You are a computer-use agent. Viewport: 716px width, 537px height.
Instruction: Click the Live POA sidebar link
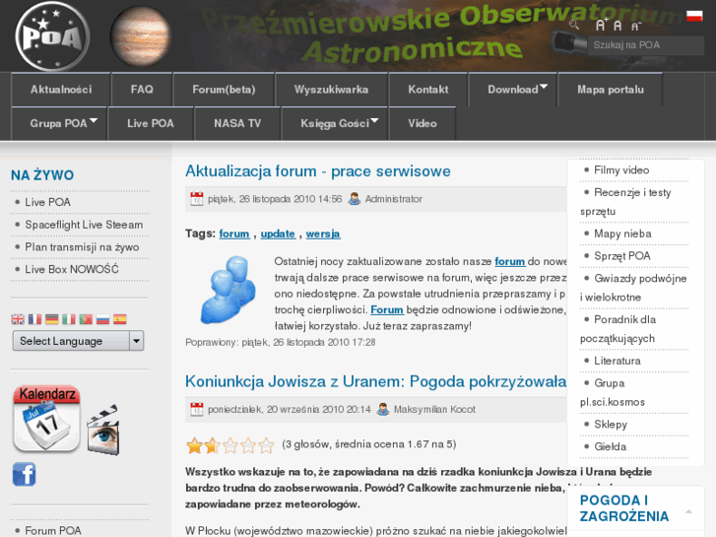[x=47, y=202]
